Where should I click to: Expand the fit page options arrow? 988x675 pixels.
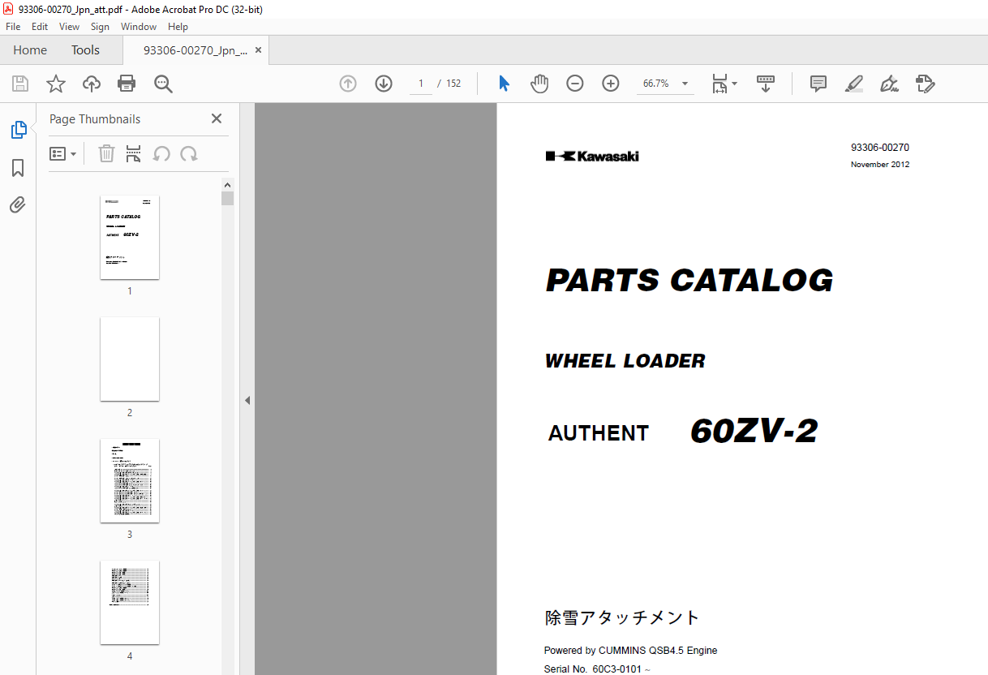coord(734,84)
